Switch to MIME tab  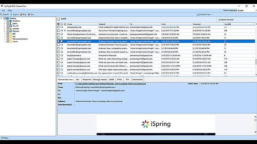[112, 79]
